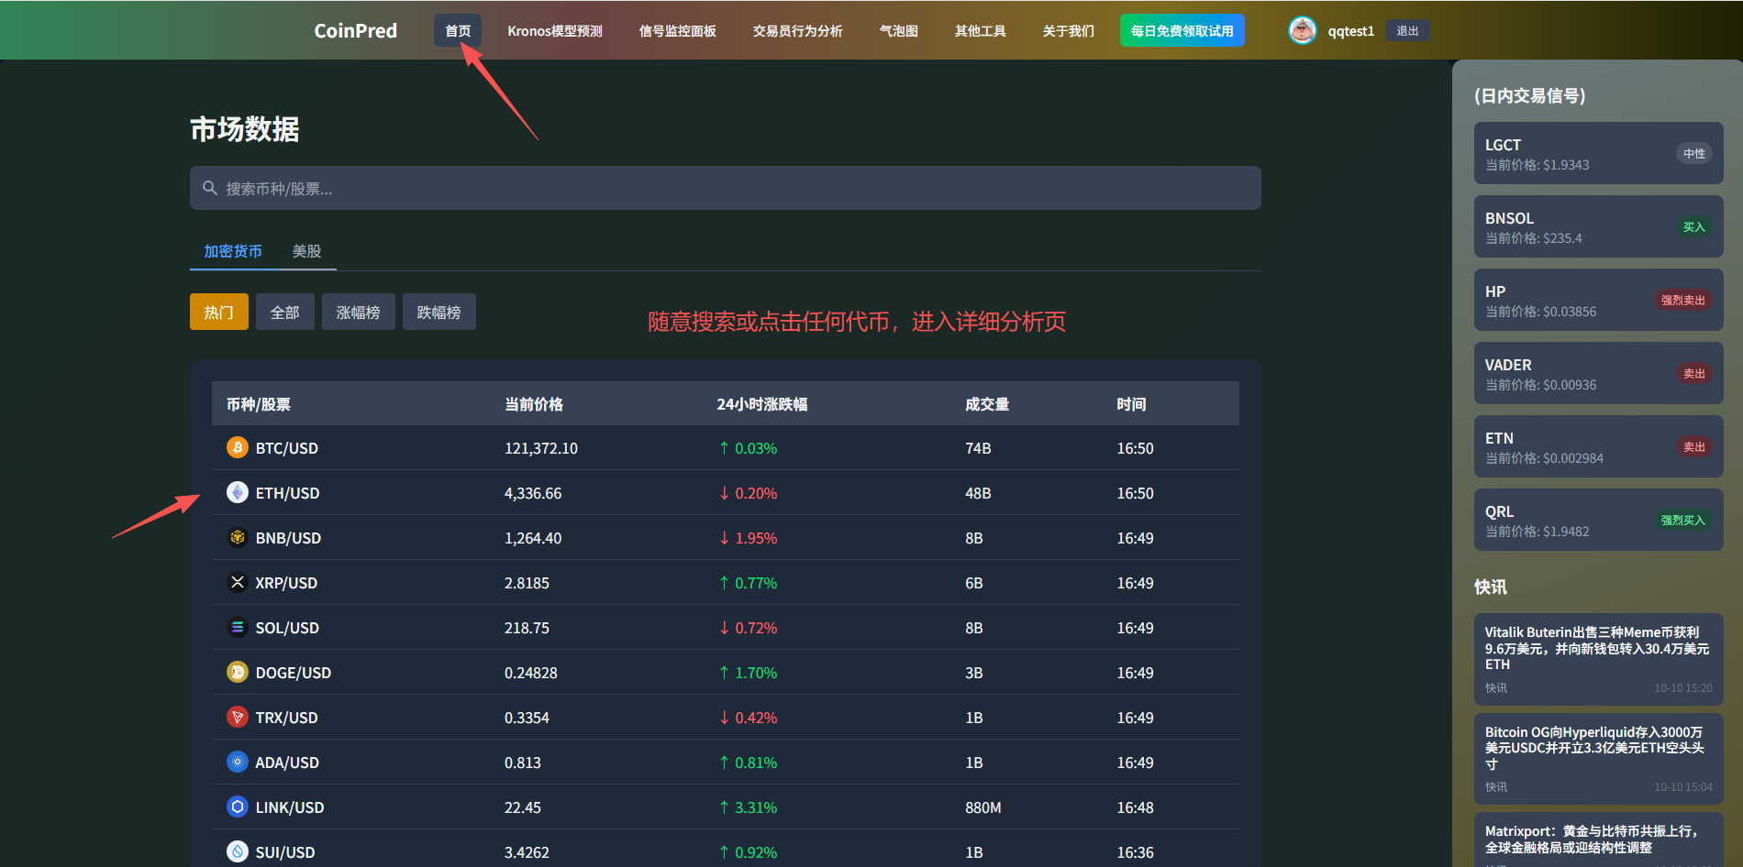Switch to 跌幅榜 losers filter

click(x=439, y=312)
